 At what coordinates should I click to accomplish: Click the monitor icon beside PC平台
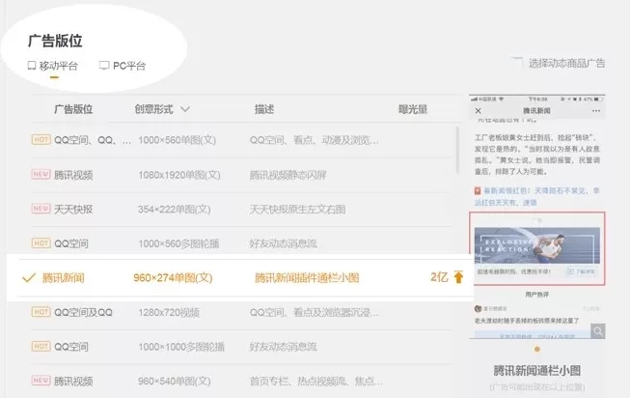(103, 66)
